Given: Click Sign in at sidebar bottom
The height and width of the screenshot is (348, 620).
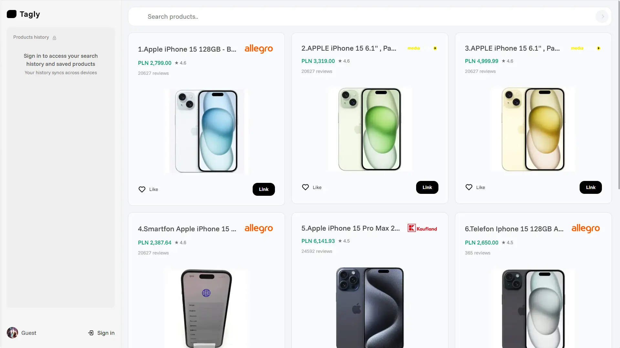Looking at the screenshot, I should [x=101, y=333].
